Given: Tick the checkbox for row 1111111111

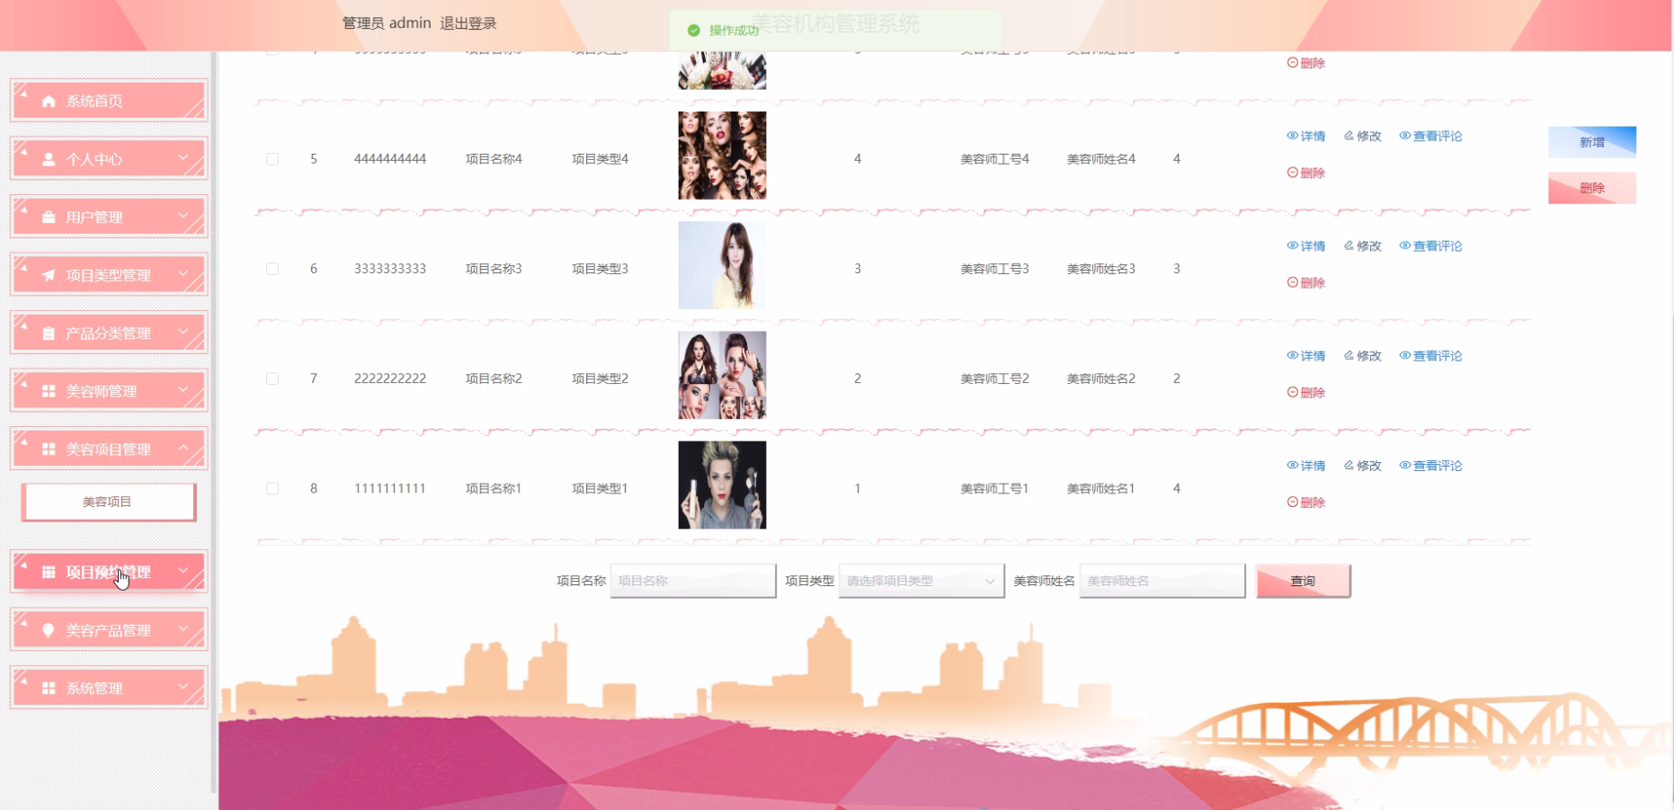Looking at the screenshot, I should (272, 488).
